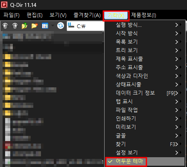
Task: Refresh the current folder view
Action: (61, 26)
